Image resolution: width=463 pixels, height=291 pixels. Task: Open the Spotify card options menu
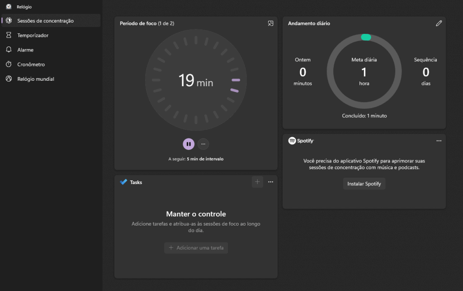pos(439,140)
